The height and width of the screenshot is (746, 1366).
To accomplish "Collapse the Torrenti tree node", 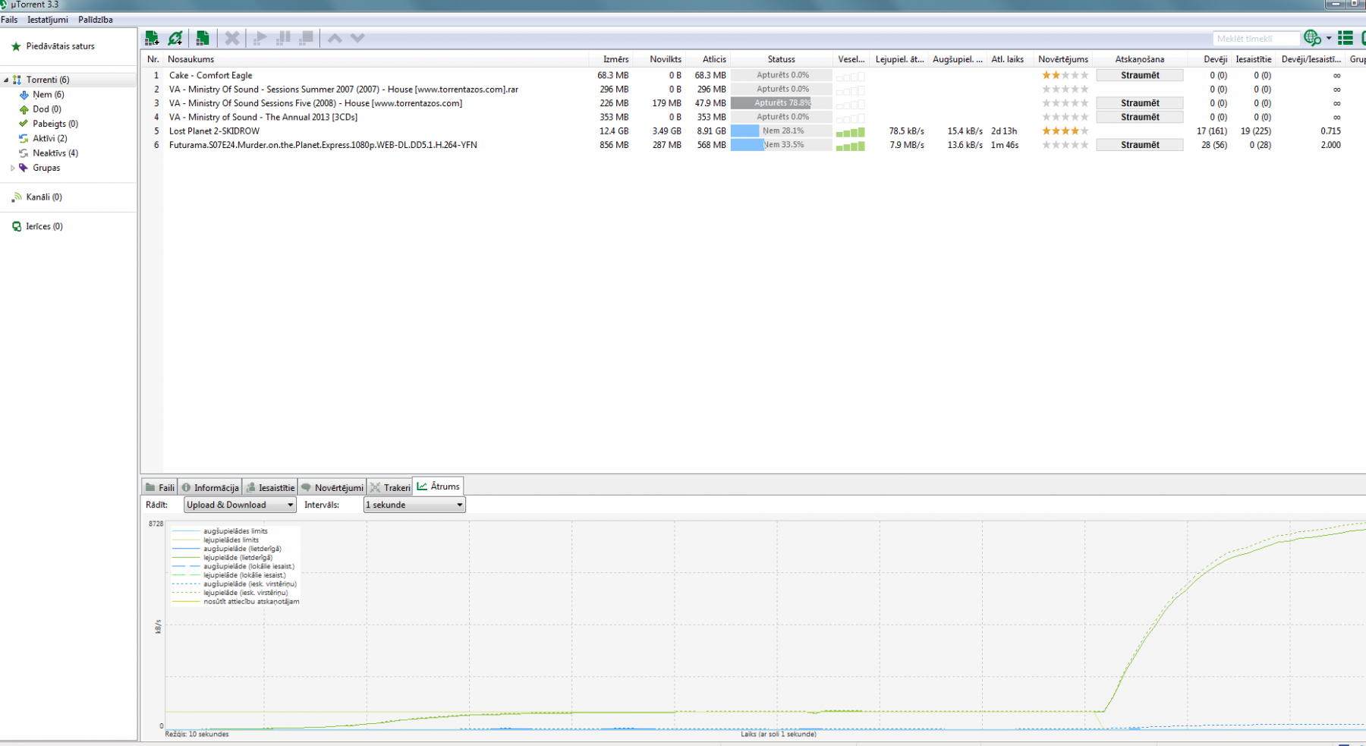I will (6, 80).
